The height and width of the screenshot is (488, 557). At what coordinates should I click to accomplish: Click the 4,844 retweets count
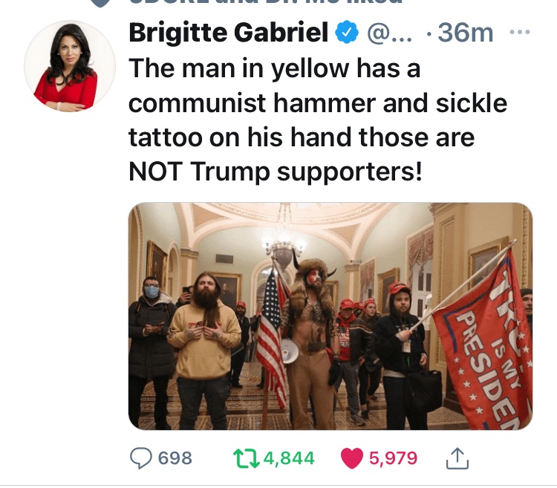(289, 458)
